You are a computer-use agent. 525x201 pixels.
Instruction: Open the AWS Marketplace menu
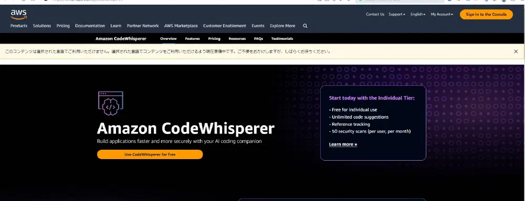[x=181, y=26]
